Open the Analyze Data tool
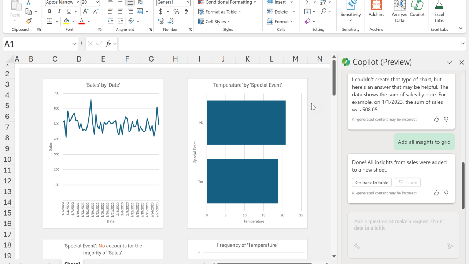This screenshot has width=469, height=264. [399, 11]
